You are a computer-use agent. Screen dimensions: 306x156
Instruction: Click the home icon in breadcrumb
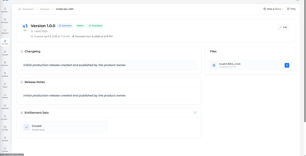point(19,9)
